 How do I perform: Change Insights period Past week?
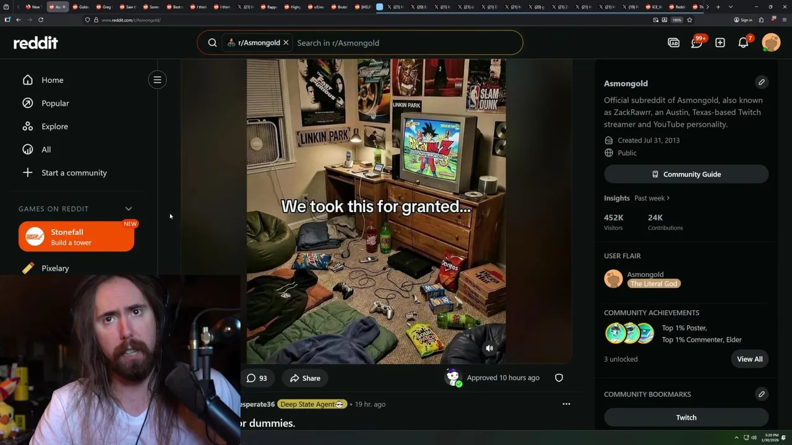[x=652, y=198]
